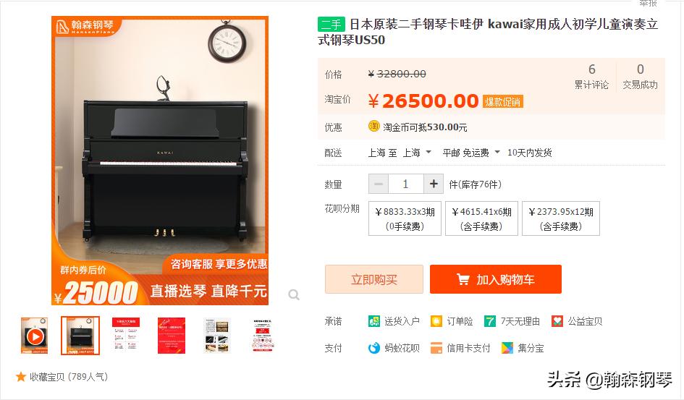Click the 公益宝贝 heart icon
The height and width of the screenshot is (400, 684).
pyautogui.click(x=557, y=322)
